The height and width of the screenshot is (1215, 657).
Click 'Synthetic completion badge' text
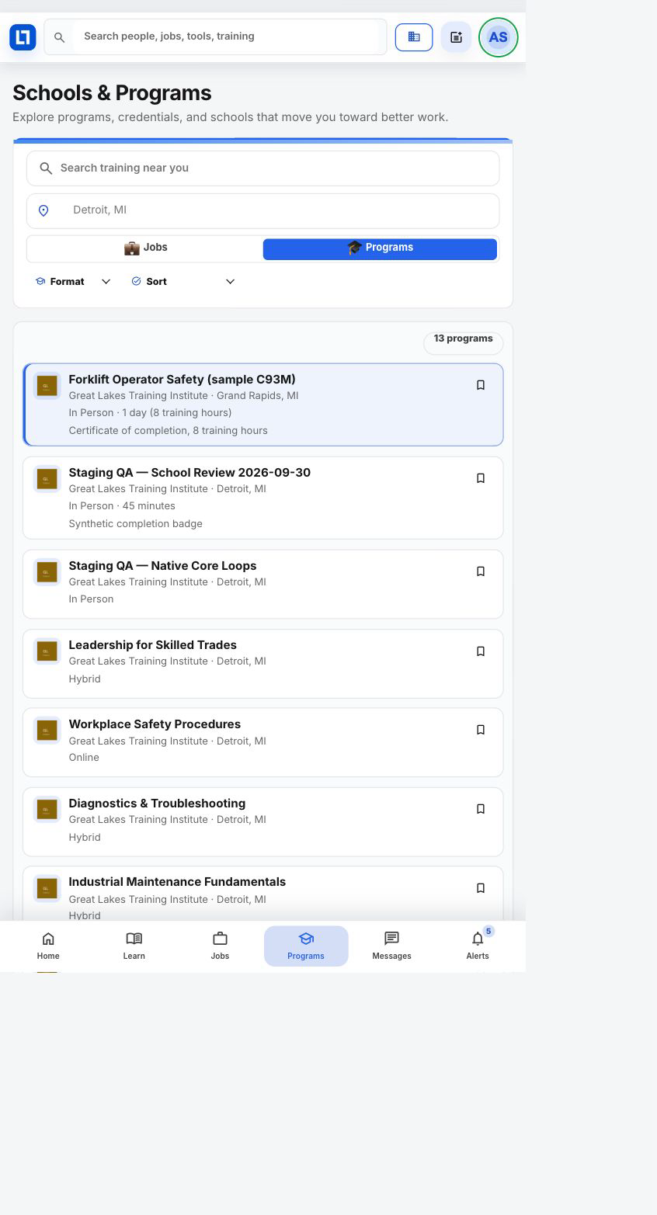point(135,524)
